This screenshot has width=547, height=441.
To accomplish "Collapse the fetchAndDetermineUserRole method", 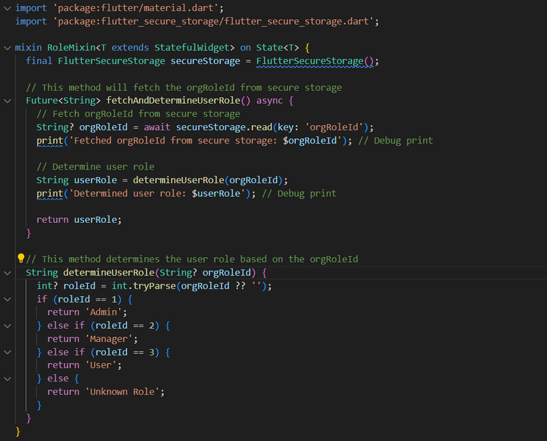I will tap(7, 101).
